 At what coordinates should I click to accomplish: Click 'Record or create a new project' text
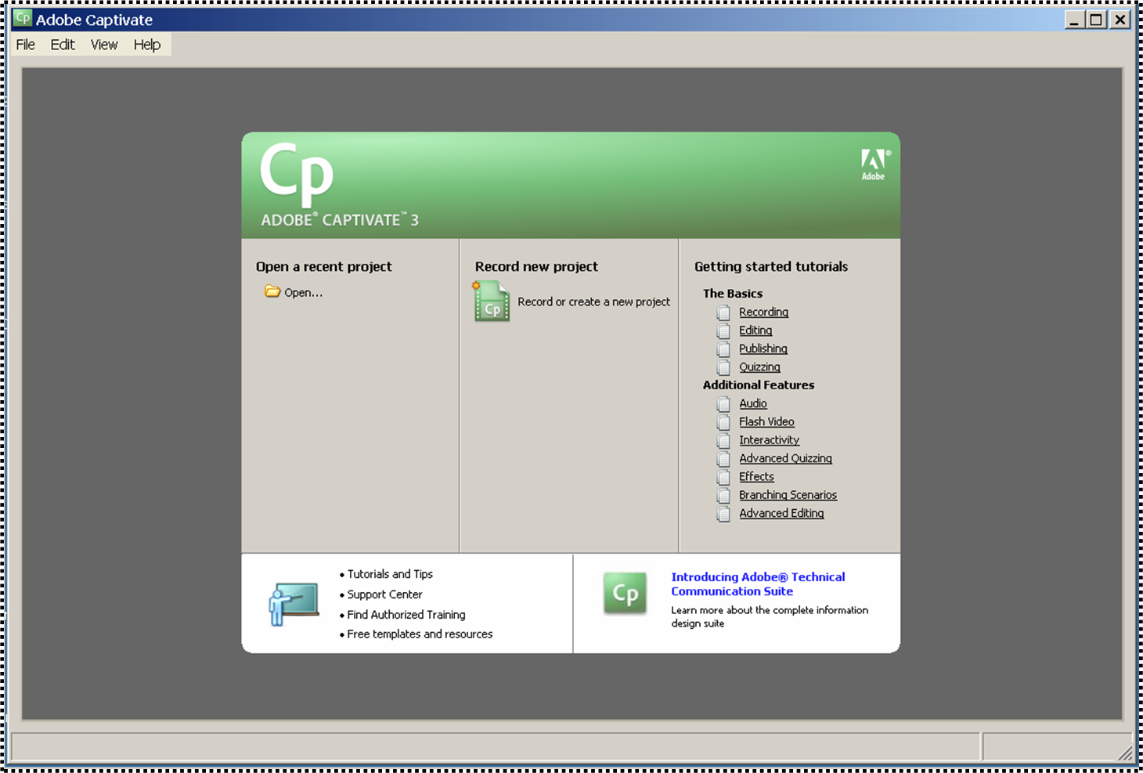(593, 302)
